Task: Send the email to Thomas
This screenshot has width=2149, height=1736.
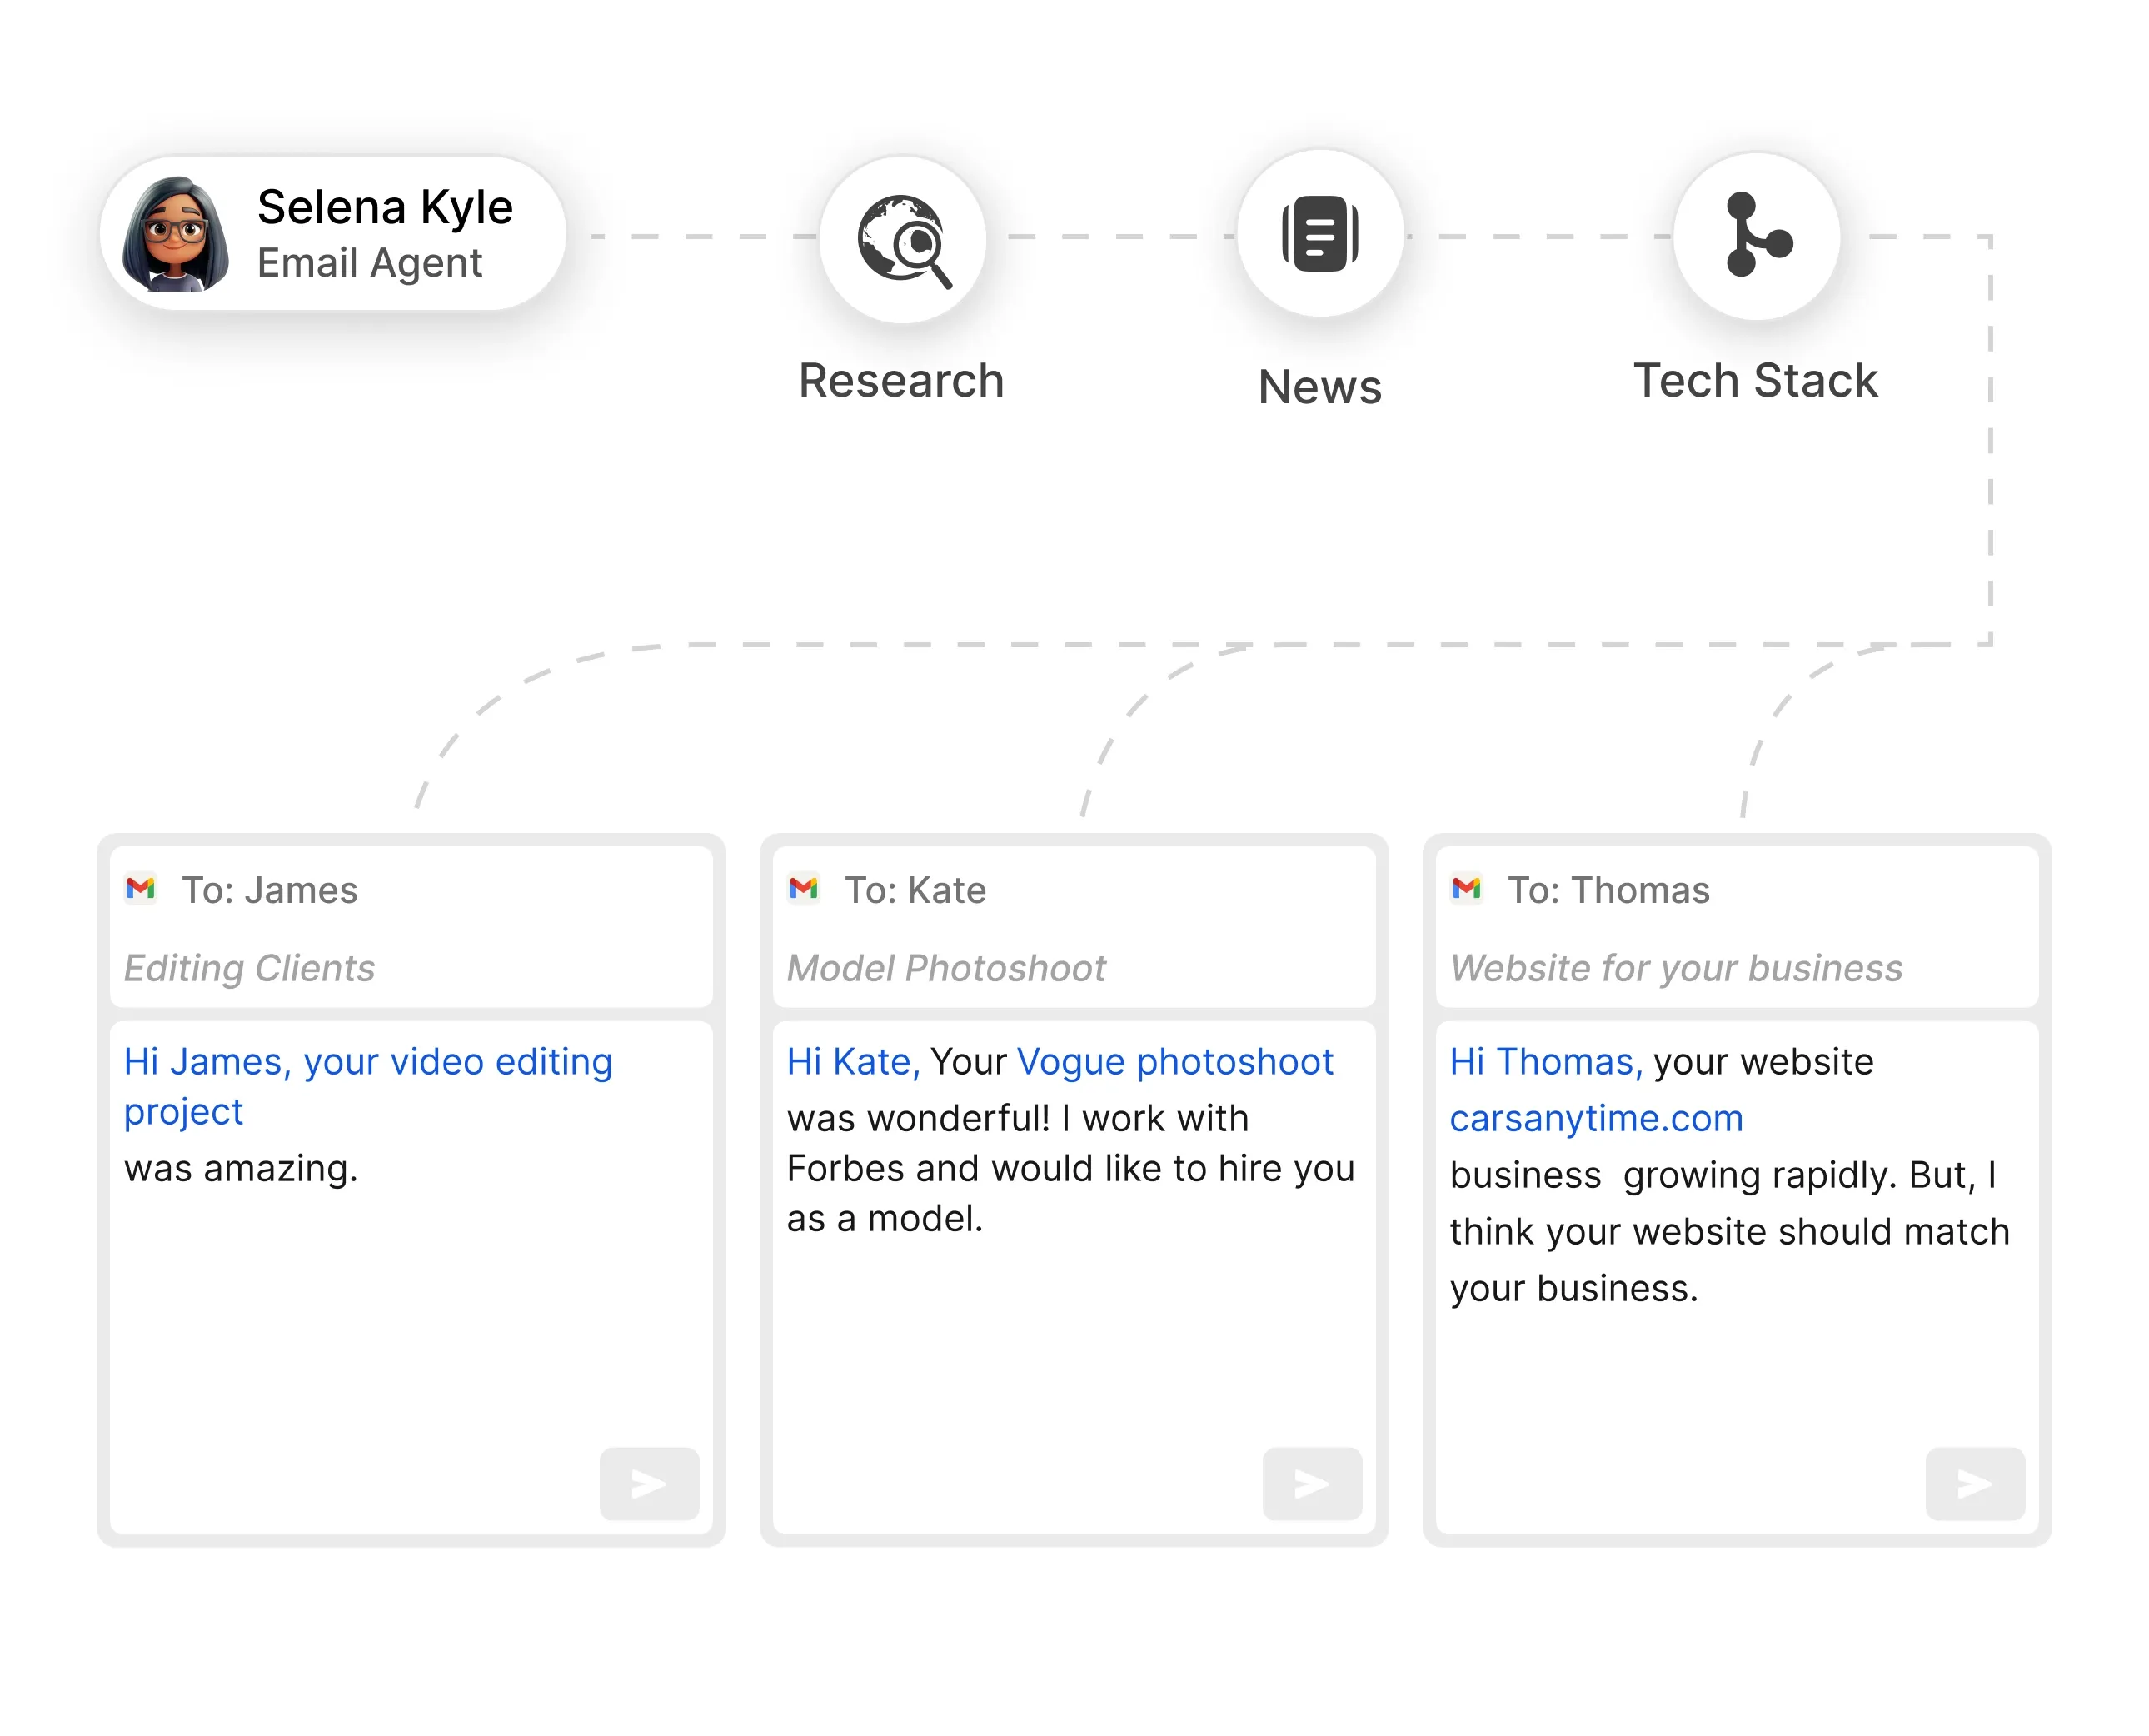Action: point(1975,1483)
